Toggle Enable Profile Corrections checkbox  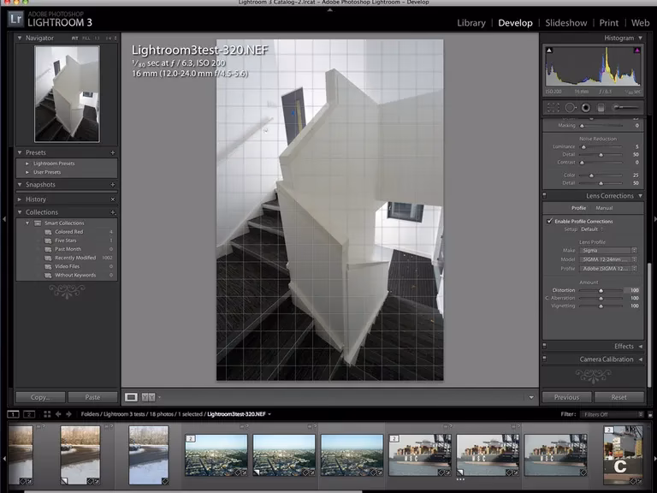point(549,221)
